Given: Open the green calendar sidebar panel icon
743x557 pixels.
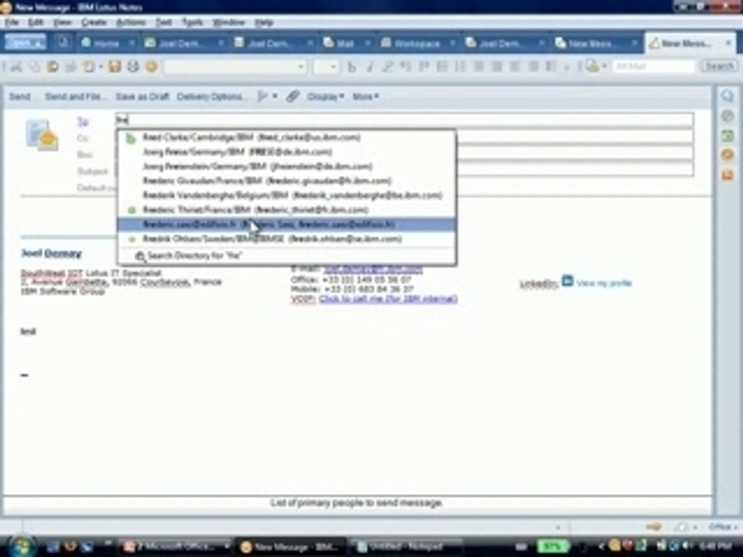Looking at the screenshot, I should click(x=728, y=136).
